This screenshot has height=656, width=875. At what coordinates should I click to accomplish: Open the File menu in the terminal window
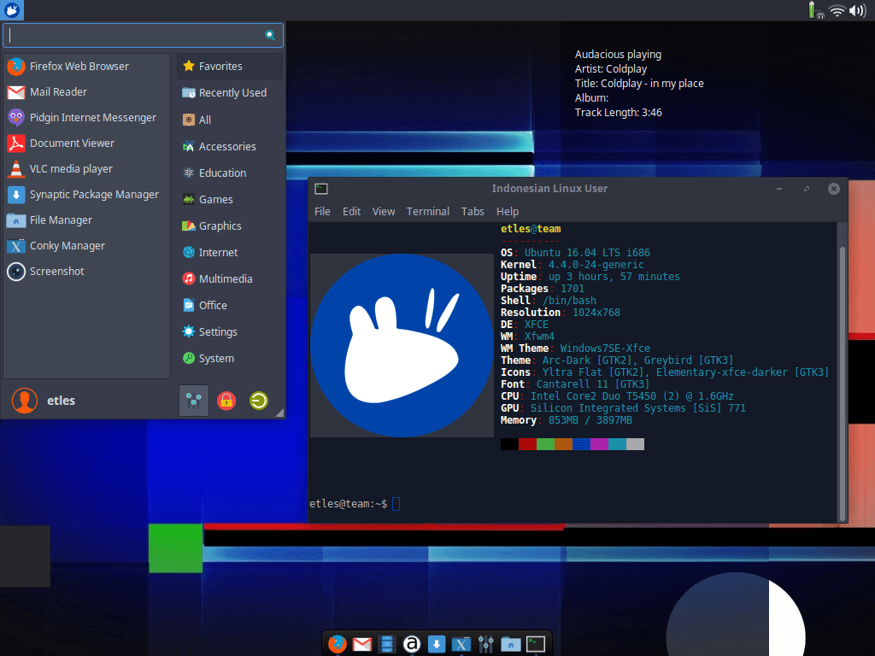coord(322,211)
